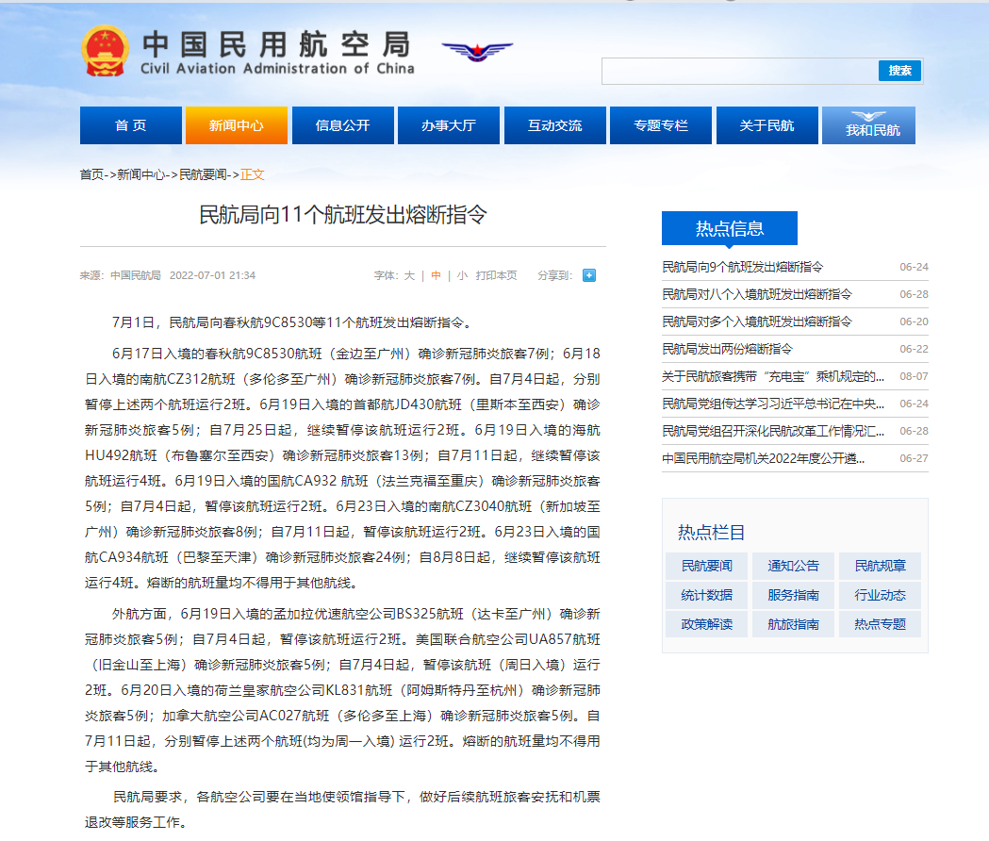Click the 热点信息 panel header

coord(731,227)
